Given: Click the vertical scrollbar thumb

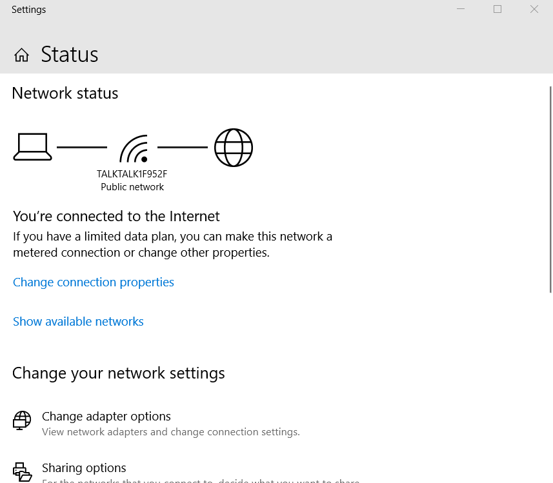Looking at the screenshot, I should tap(550, 187).
